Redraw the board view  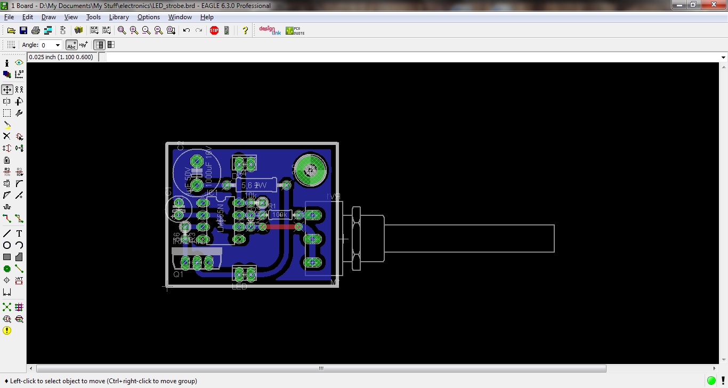[158, 30]
